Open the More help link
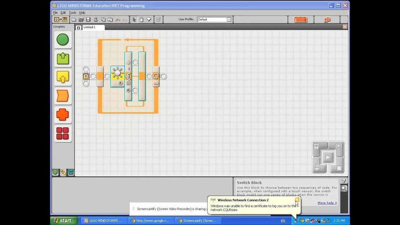This screenshot has width=400, height=225. point(327,203)
